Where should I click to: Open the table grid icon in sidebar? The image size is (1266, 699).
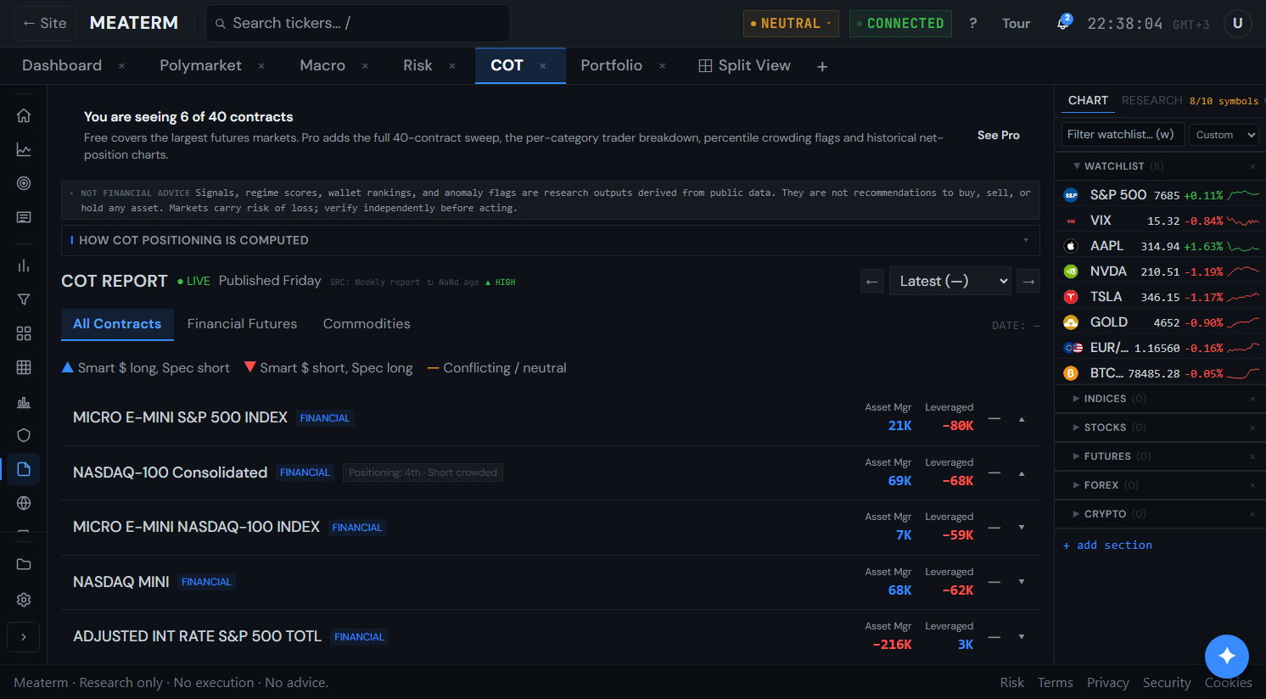pos(24,367)
